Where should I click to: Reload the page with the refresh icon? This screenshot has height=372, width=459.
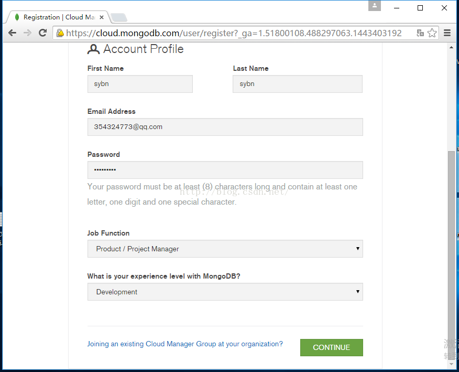(43, 33)
